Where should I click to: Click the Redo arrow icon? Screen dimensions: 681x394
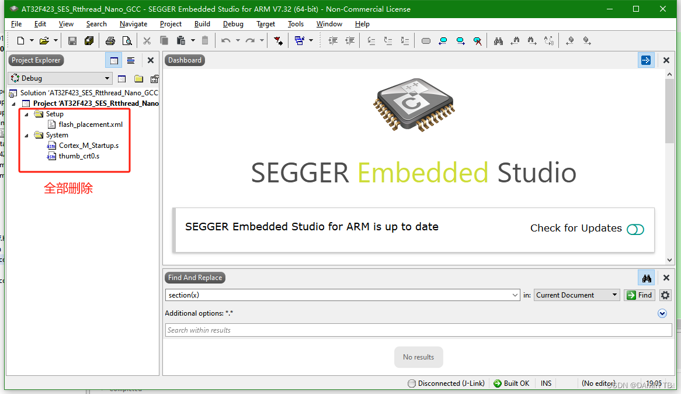pyautogui.click(x=250, y=41)
